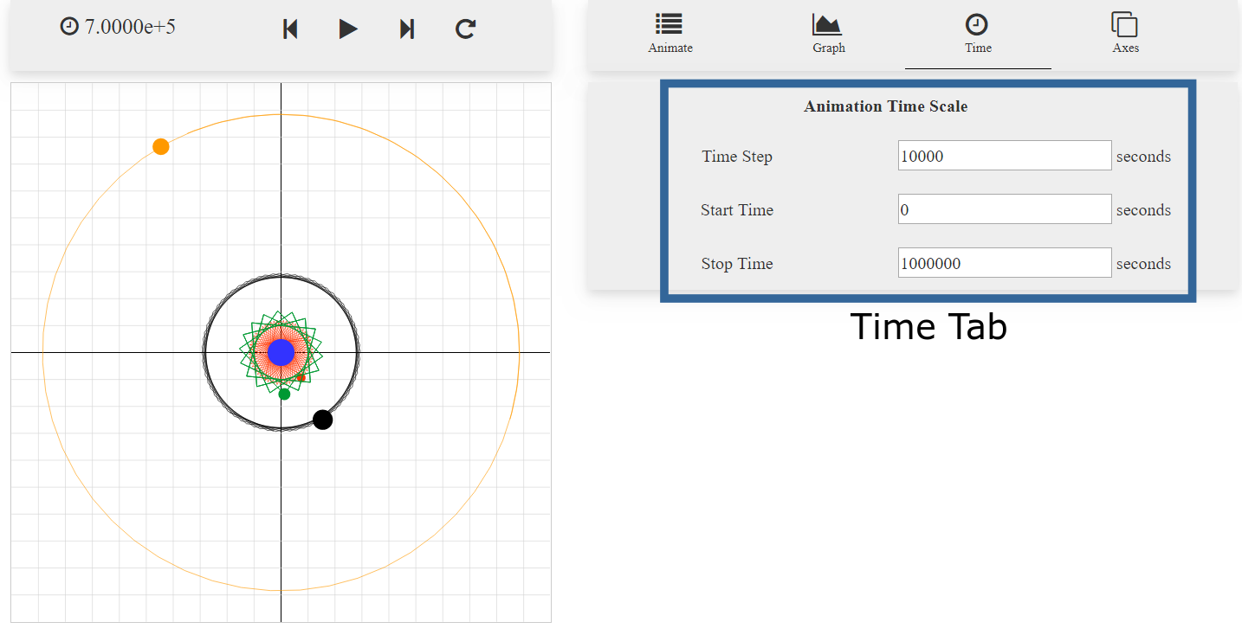
Task: Reset the animation with reload icon
Action: click(x=466, y=29)
